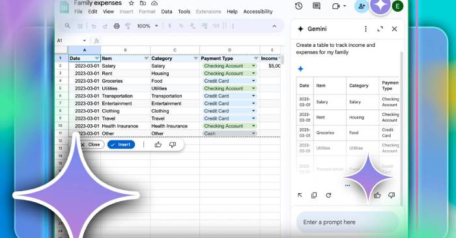Select Transportation cell in Category column
This screenshot has width=456, height=238.
pyautogui.click(x=175, y=96)
